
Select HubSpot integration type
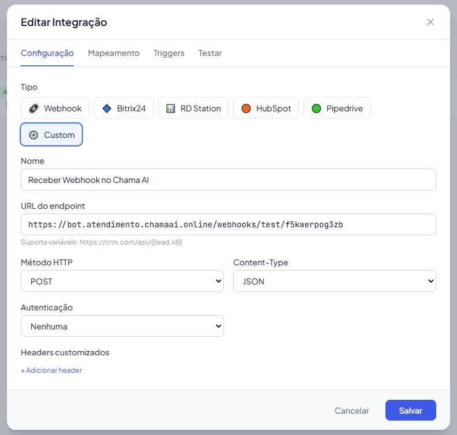pos(266,108)
